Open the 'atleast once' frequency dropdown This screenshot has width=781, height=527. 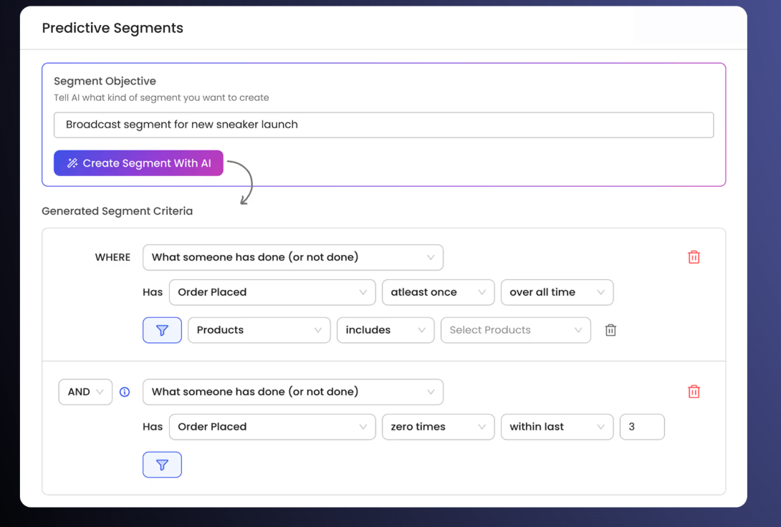pos(437,292)
